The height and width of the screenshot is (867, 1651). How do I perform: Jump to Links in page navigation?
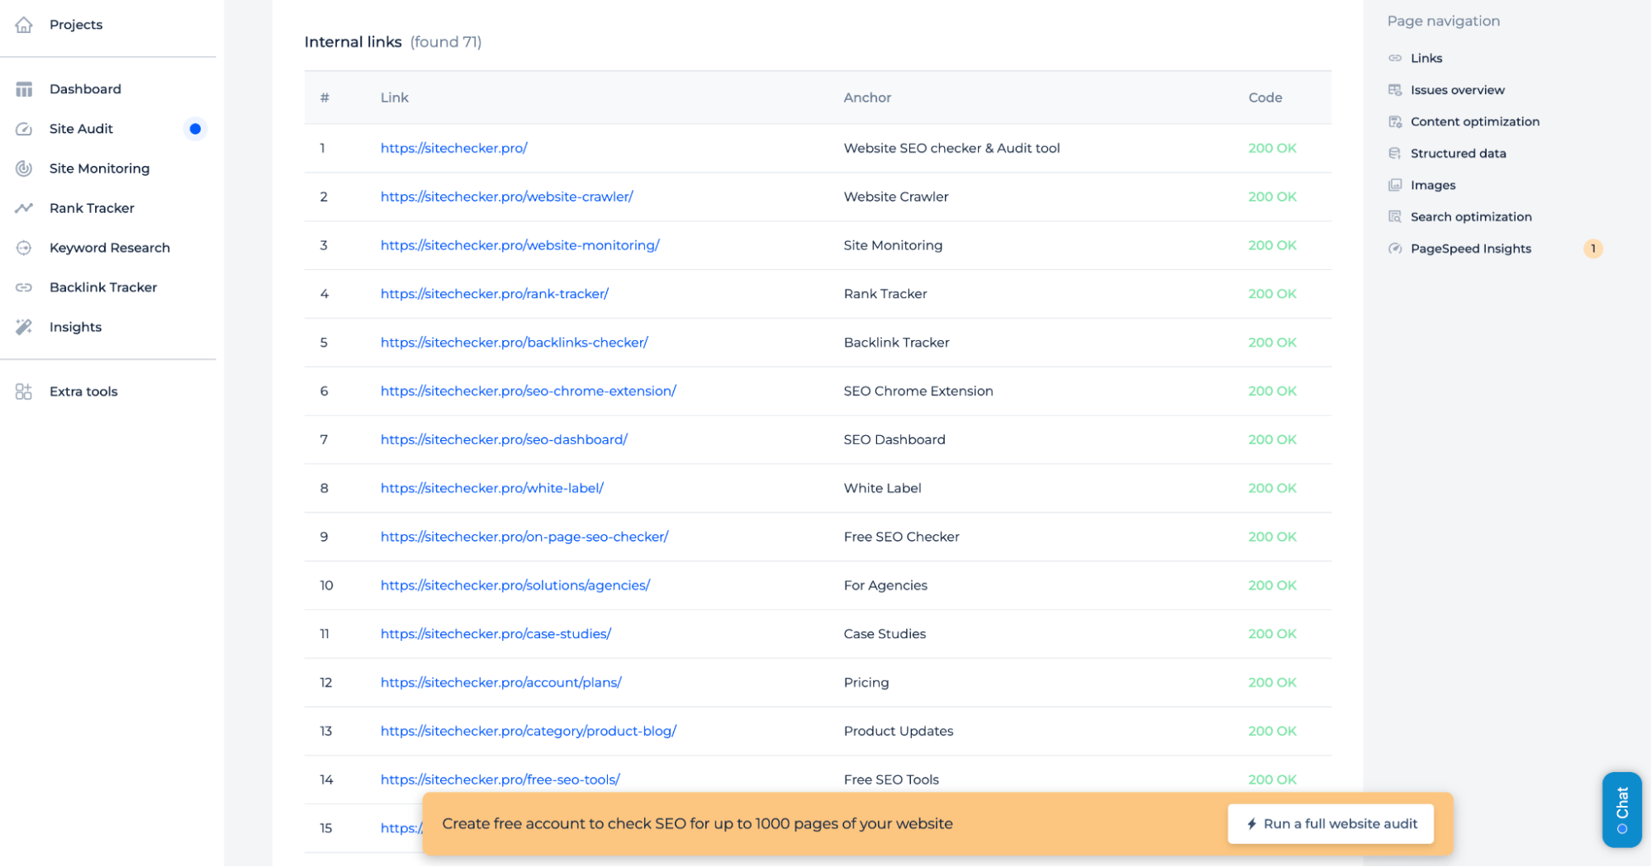[x=1426, y=58]
